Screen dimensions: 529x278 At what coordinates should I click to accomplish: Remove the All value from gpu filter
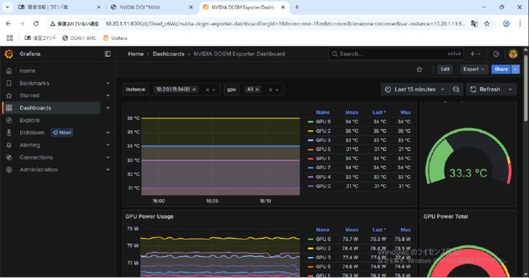click(257, 89)
